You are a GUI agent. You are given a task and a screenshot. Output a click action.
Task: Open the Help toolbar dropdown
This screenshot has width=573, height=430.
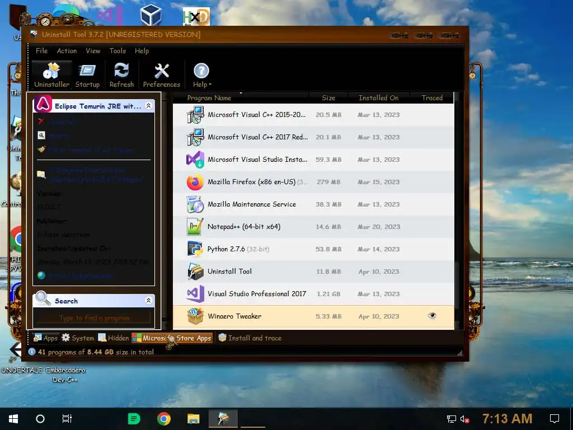(201, 76)
